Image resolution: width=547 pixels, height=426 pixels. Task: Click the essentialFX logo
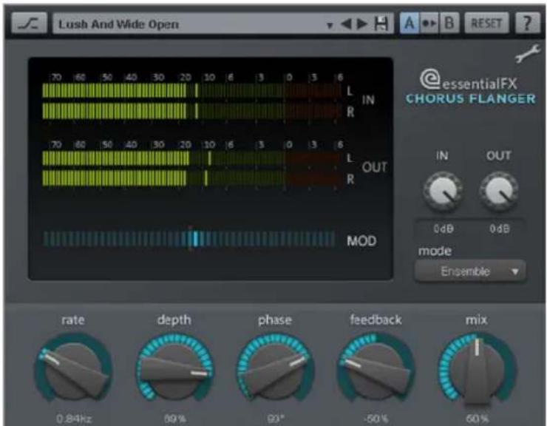[x=468, y=81]
